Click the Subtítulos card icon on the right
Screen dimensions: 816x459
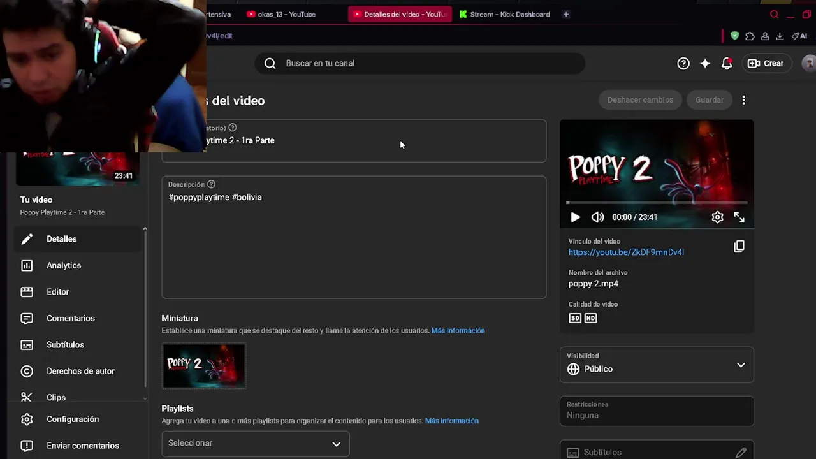[x=572, y=453]
